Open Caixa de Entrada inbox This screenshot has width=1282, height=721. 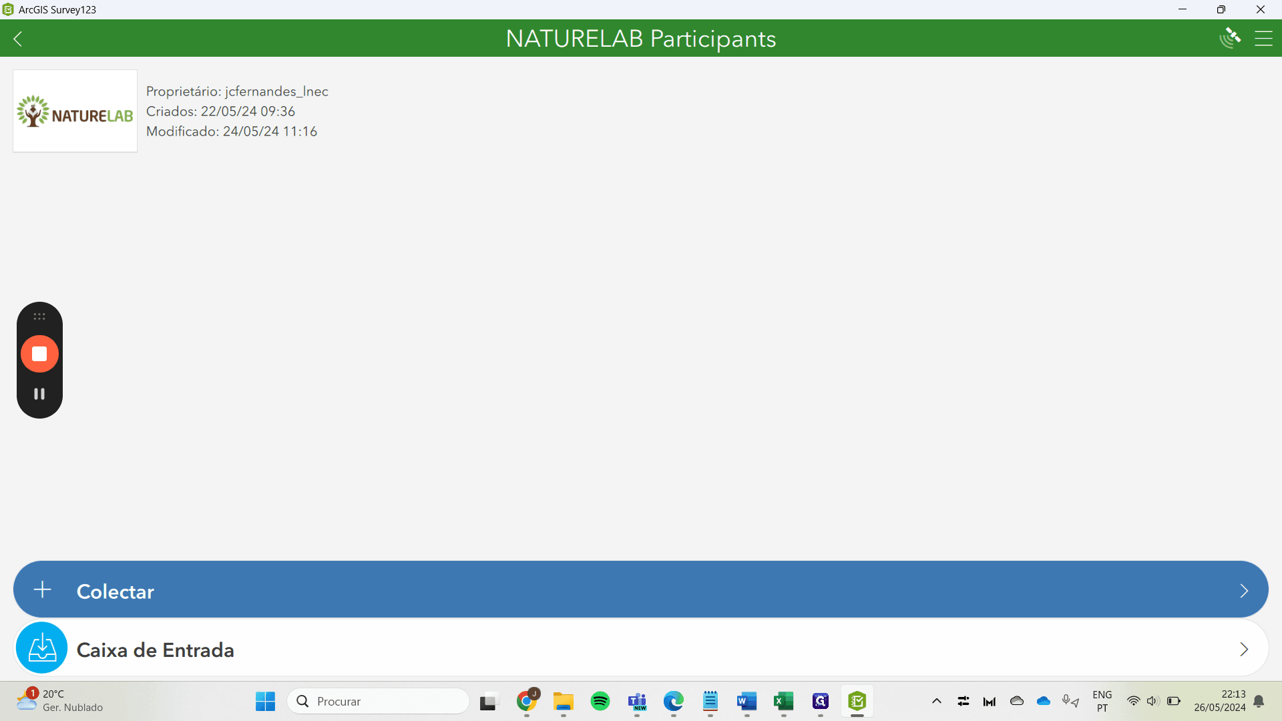tap(641, 648)
